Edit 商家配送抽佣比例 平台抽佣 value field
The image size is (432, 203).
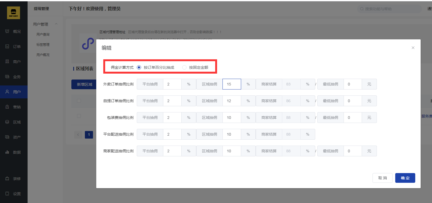point(172,151)
